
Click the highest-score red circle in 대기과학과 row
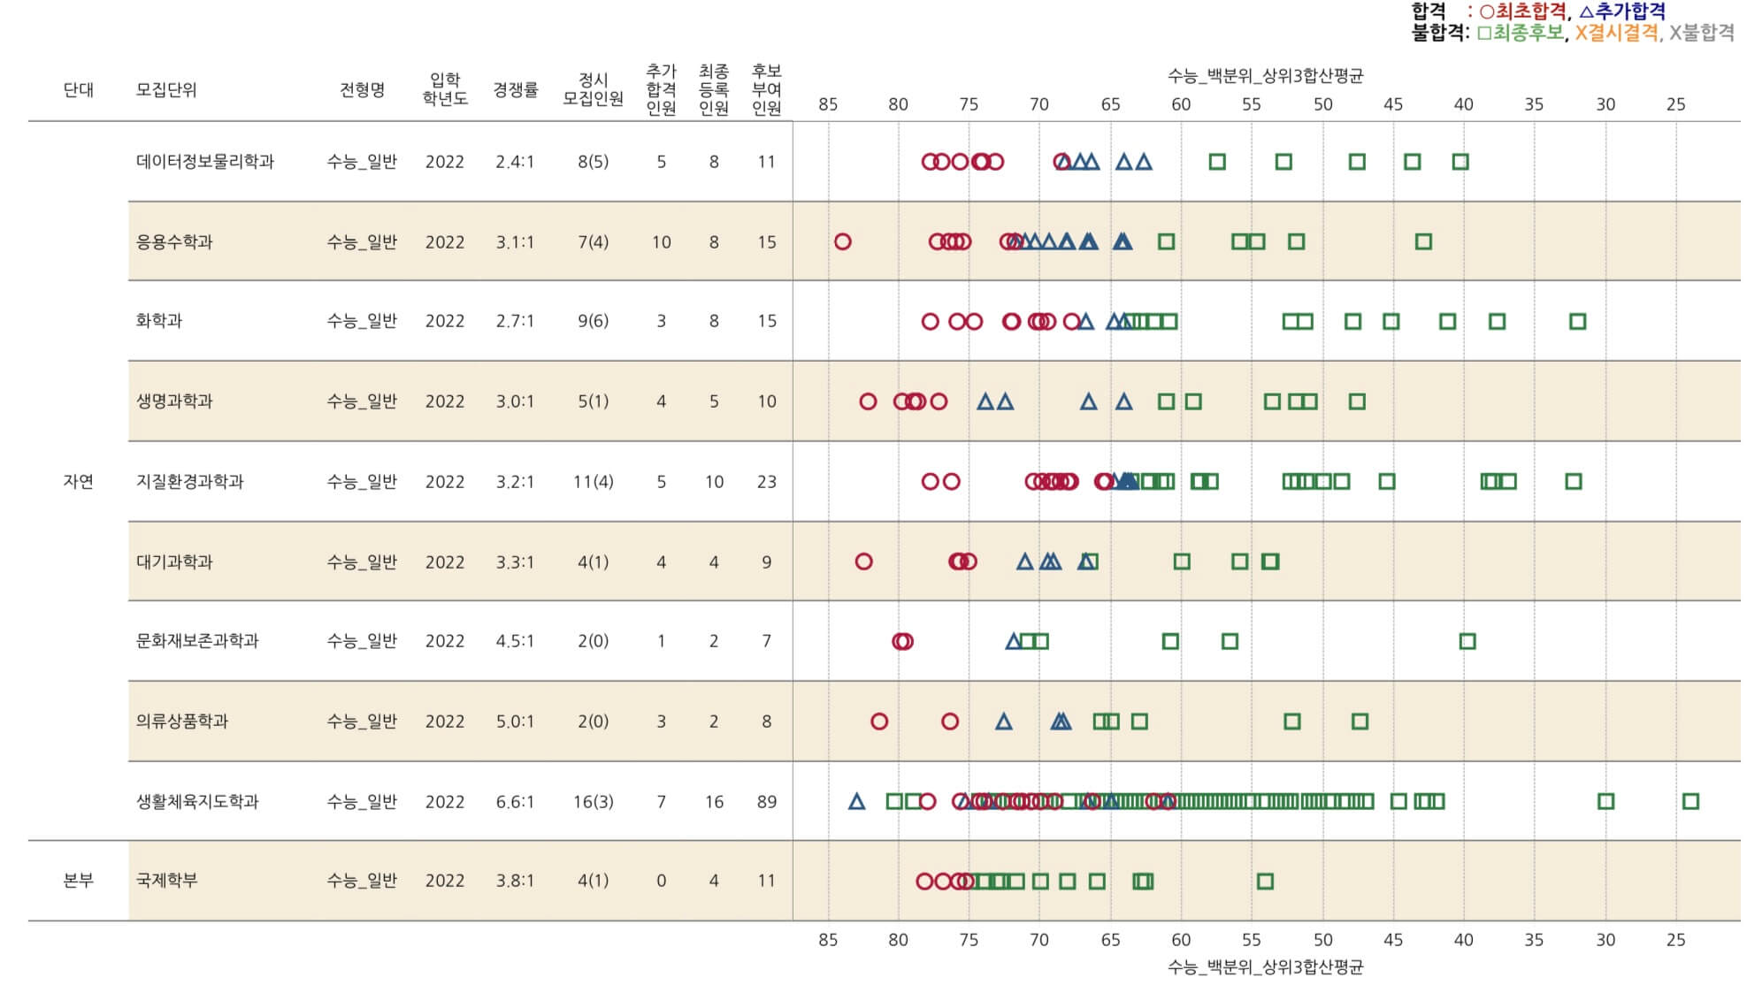click(x=864, y=561)
